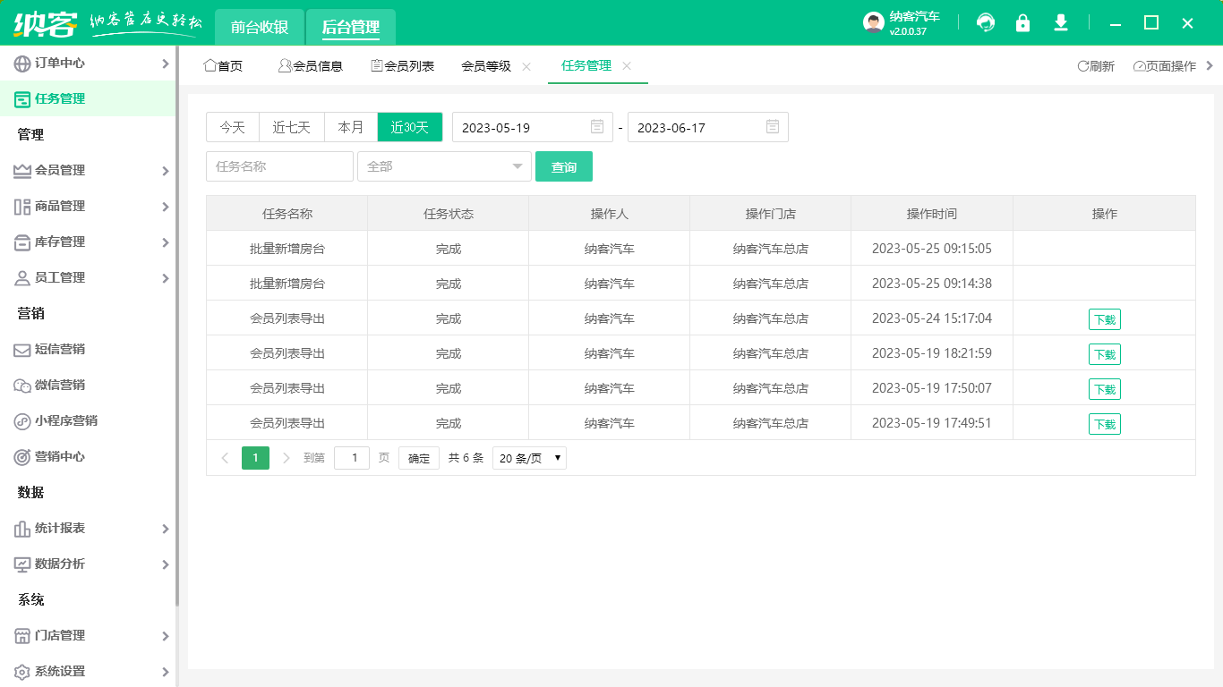Select the 今天 date filter
This screenshot has height=687, width=1223.
(x=232, y=127)
